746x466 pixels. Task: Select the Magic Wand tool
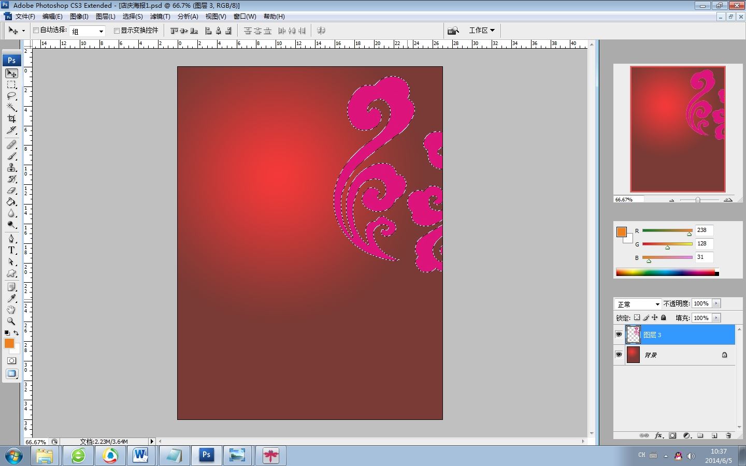pos(11,107)
